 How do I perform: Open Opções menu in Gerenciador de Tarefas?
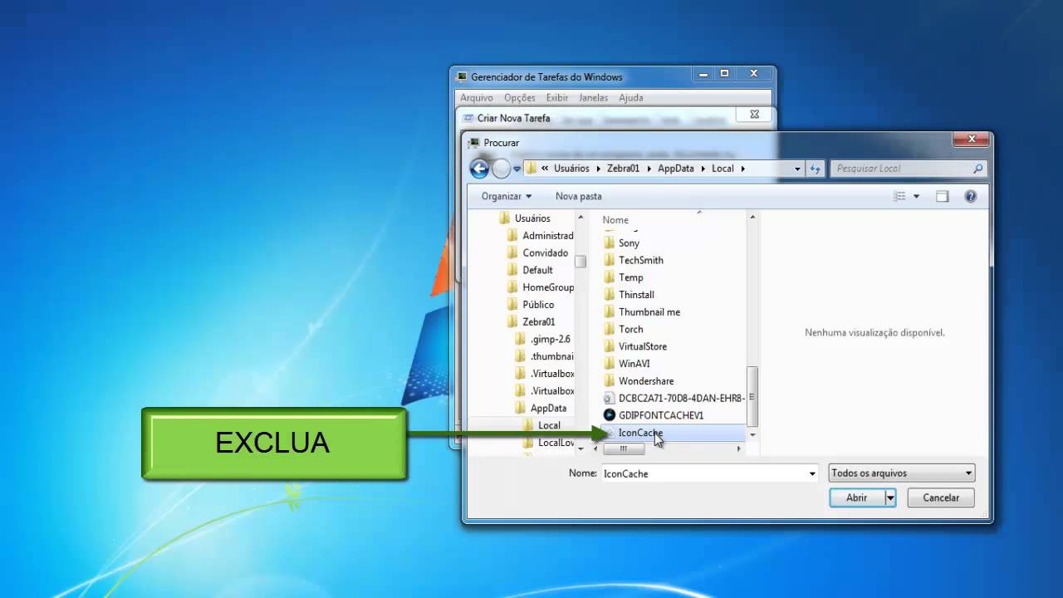coord(520,98)
